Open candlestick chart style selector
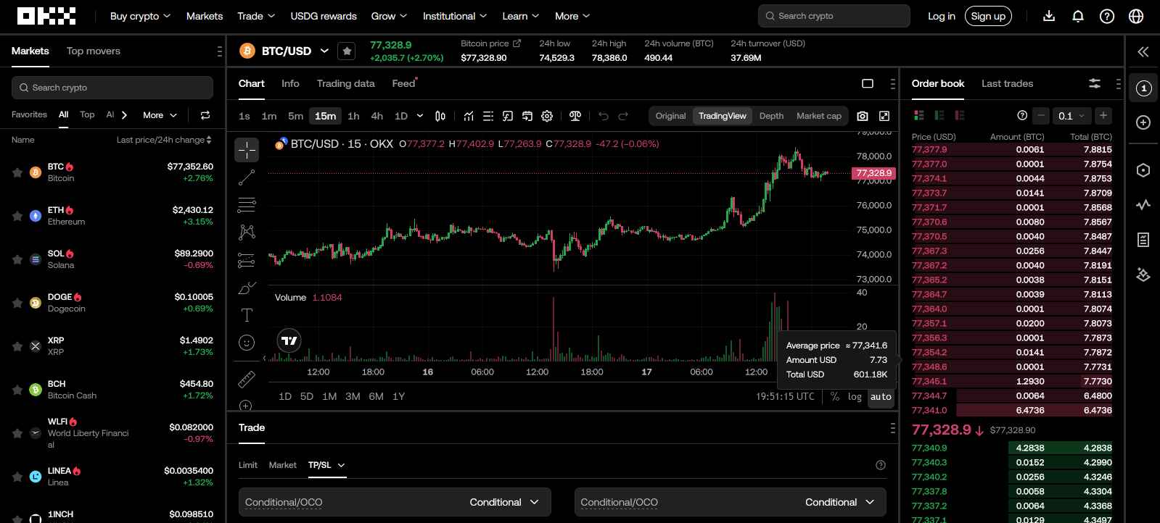This screenshot has height=523, width=1160. pyautogui.click(x=440, y=116)
